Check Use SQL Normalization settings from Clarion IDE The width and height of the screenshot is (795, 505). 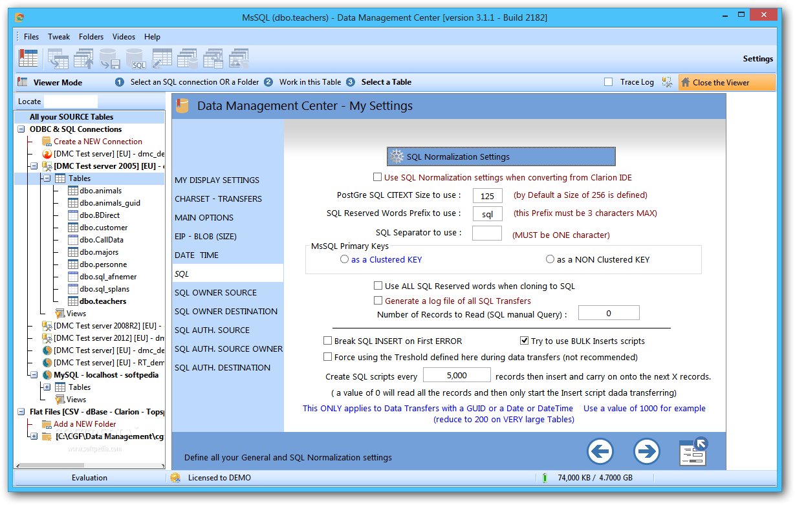pyautogui.click(x=377, y=177)
